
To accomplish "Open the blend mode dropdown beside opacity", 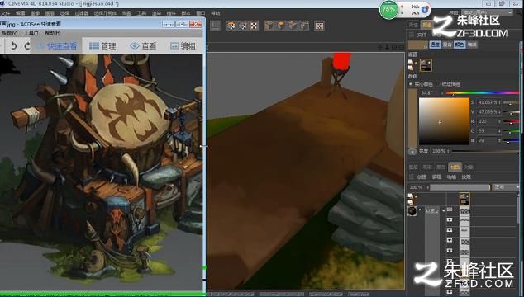I will point(506,187).
